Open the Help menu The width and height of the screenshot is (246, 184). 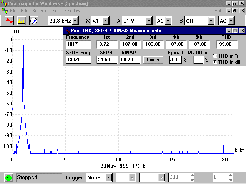[x=219, y=11]
